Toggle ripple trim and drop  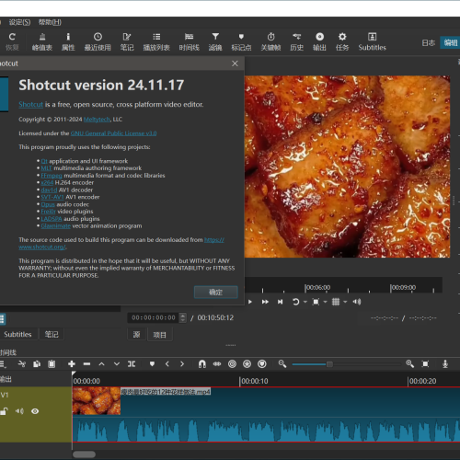(232, 364)
